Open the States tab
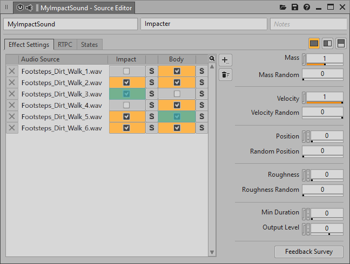The width and height of the screenshot is (350, 264). [89, 45]
